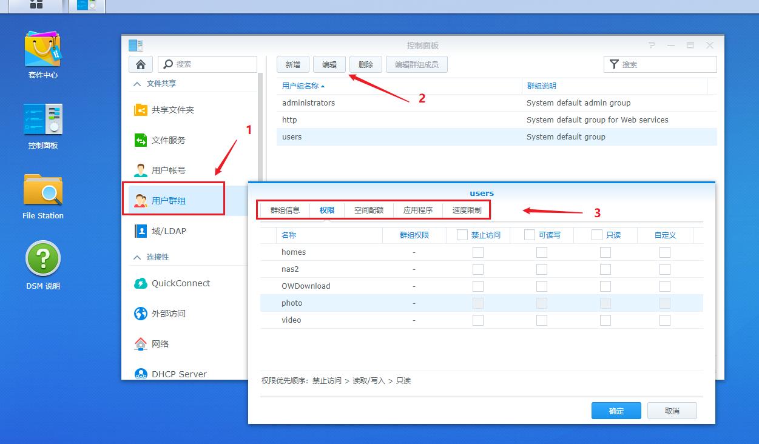Screen dimensions: 759x444
Task: Go to Control Panel home icon
Action: pos(141,64)
